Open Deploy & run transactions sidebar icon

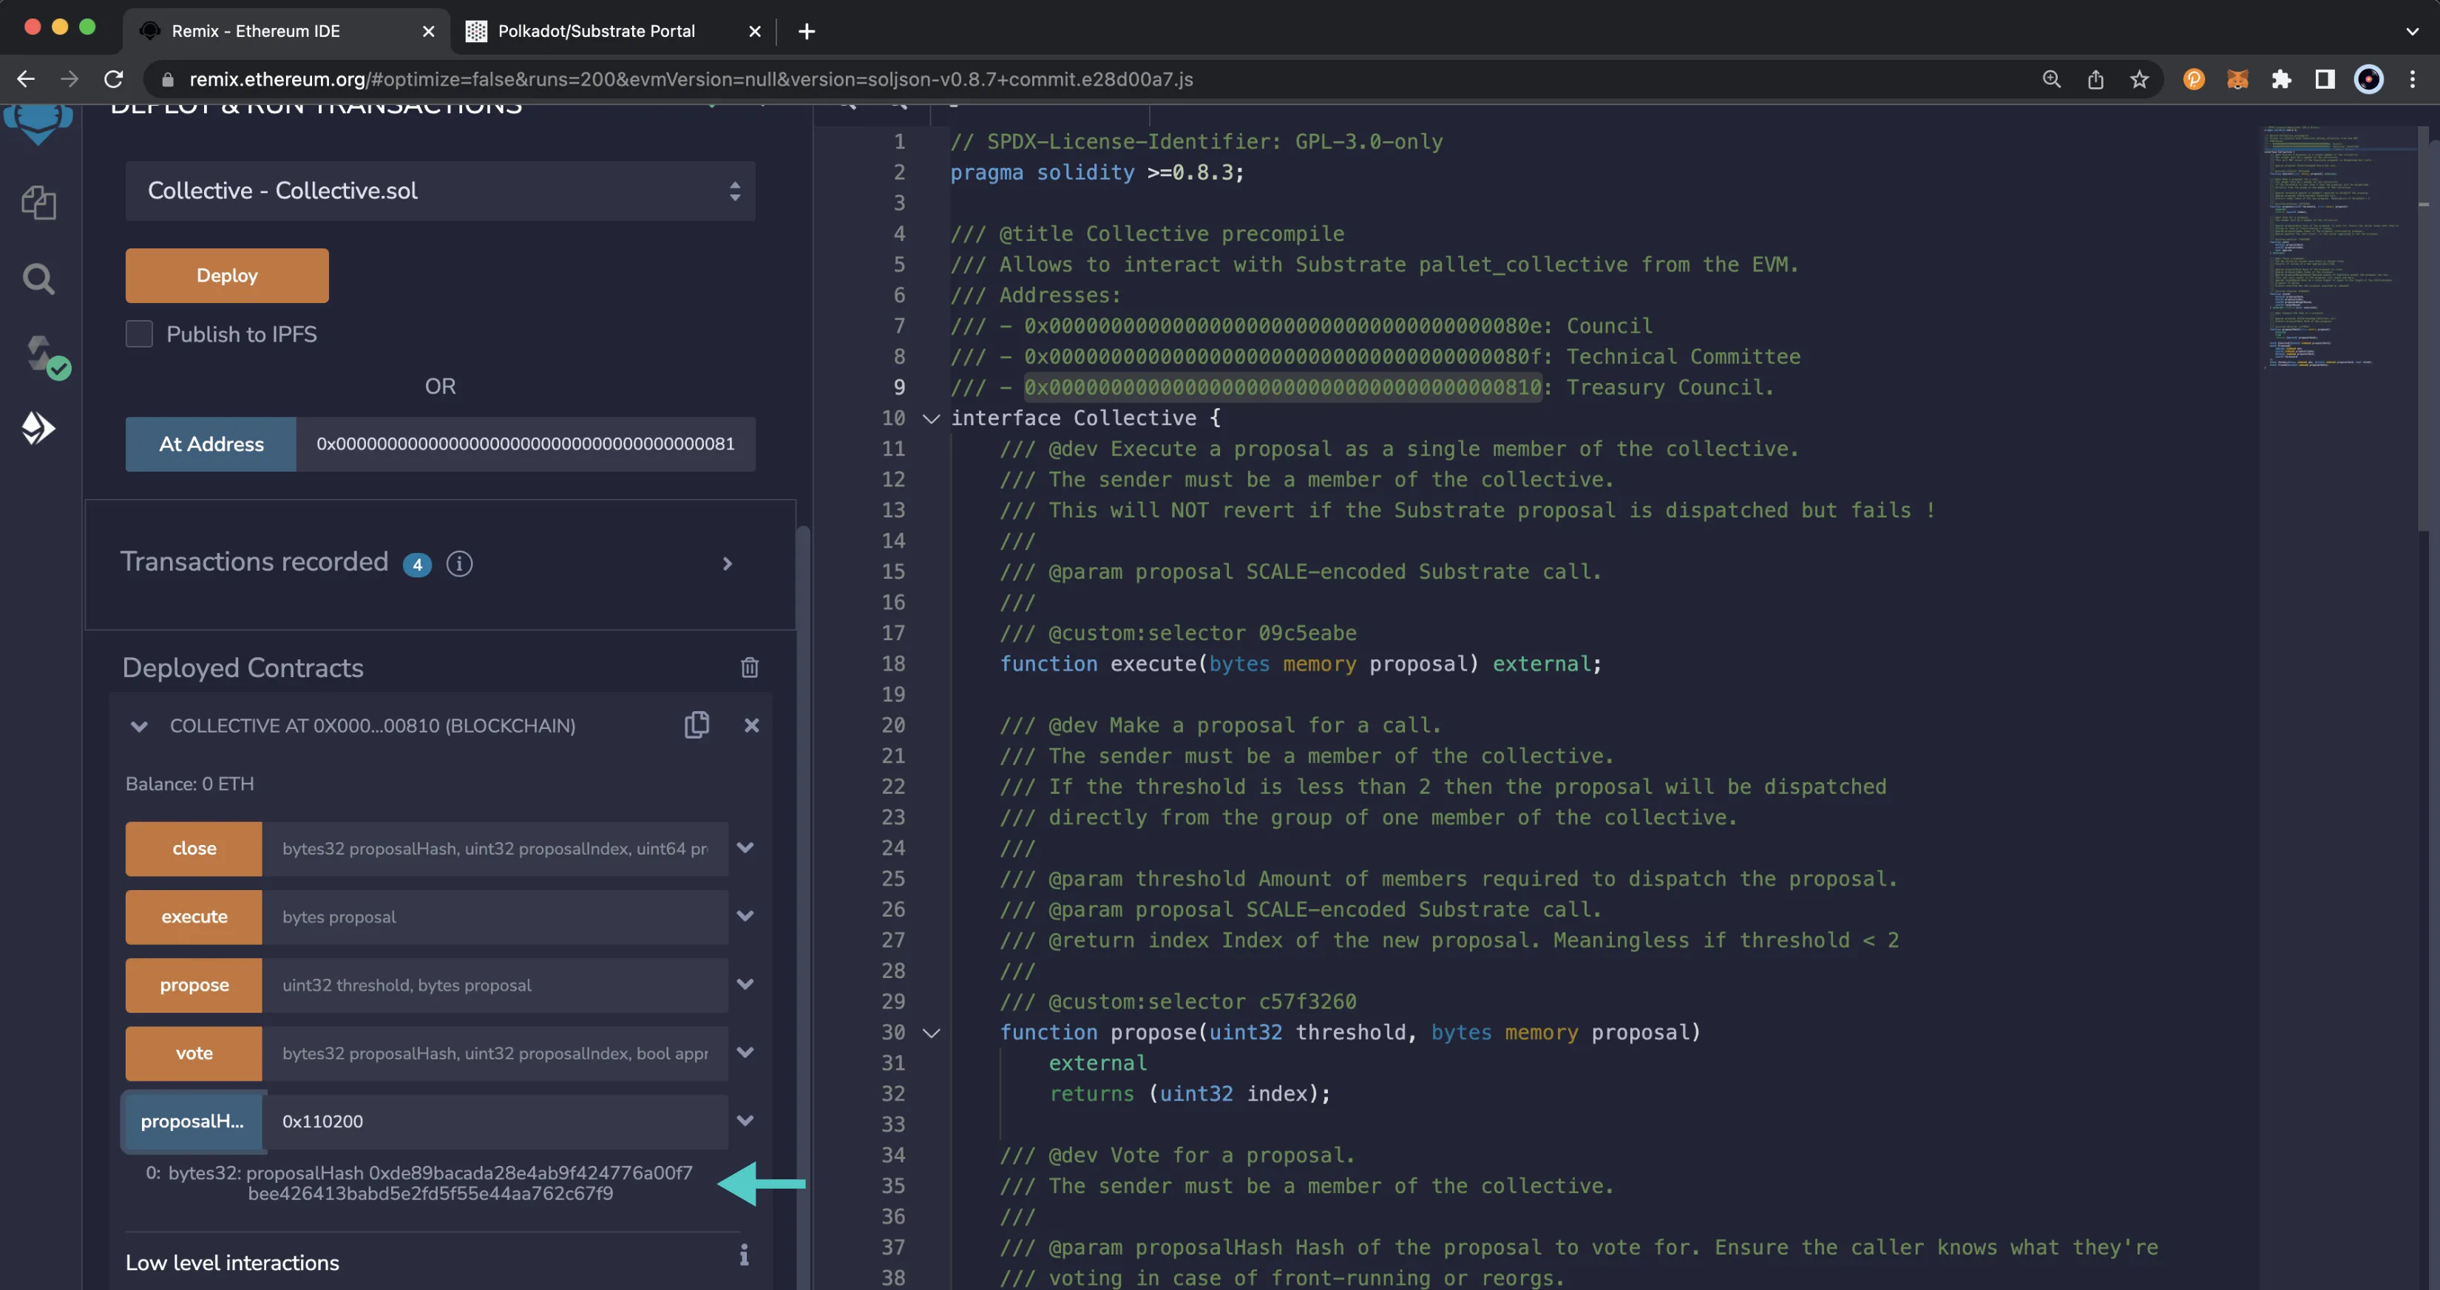pyautogui.click(x=39, y=429)
